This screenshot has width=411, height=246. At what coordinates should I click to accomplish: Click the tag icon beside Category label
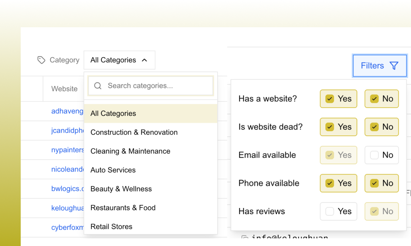click(x=41, y=60)
